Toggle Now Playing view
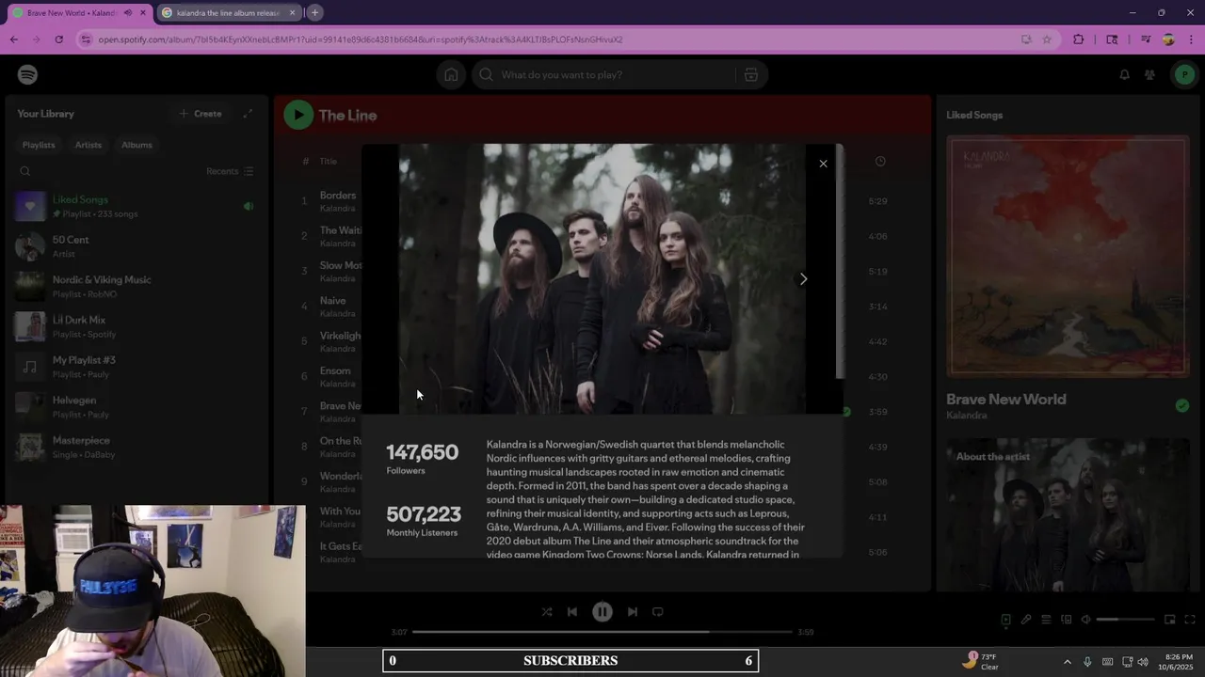This screenshot has height=677, width=1205. point(1005,620)
